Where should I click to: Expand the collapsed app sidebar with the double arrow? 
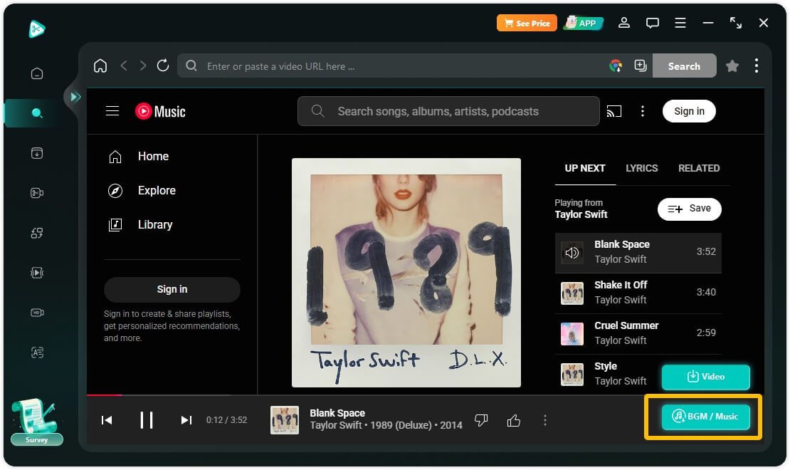click(75, 96)
